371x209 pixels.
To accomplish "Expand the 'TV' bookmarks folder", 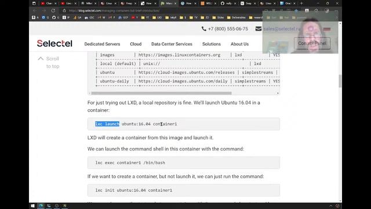I will [x=194, y=17].
